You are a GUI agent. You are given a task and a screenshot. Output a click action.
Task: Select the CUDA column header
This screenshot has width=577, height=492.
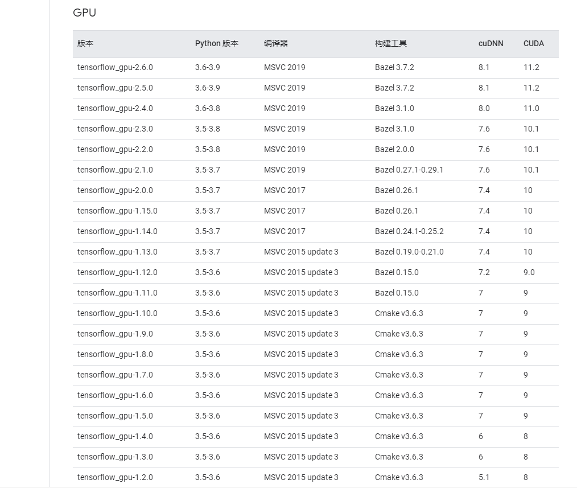(534, 43)
